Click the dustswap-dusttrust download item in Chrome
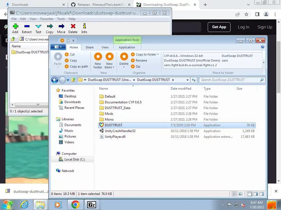This screenshot has height=210, width=281. pos(27,191)
